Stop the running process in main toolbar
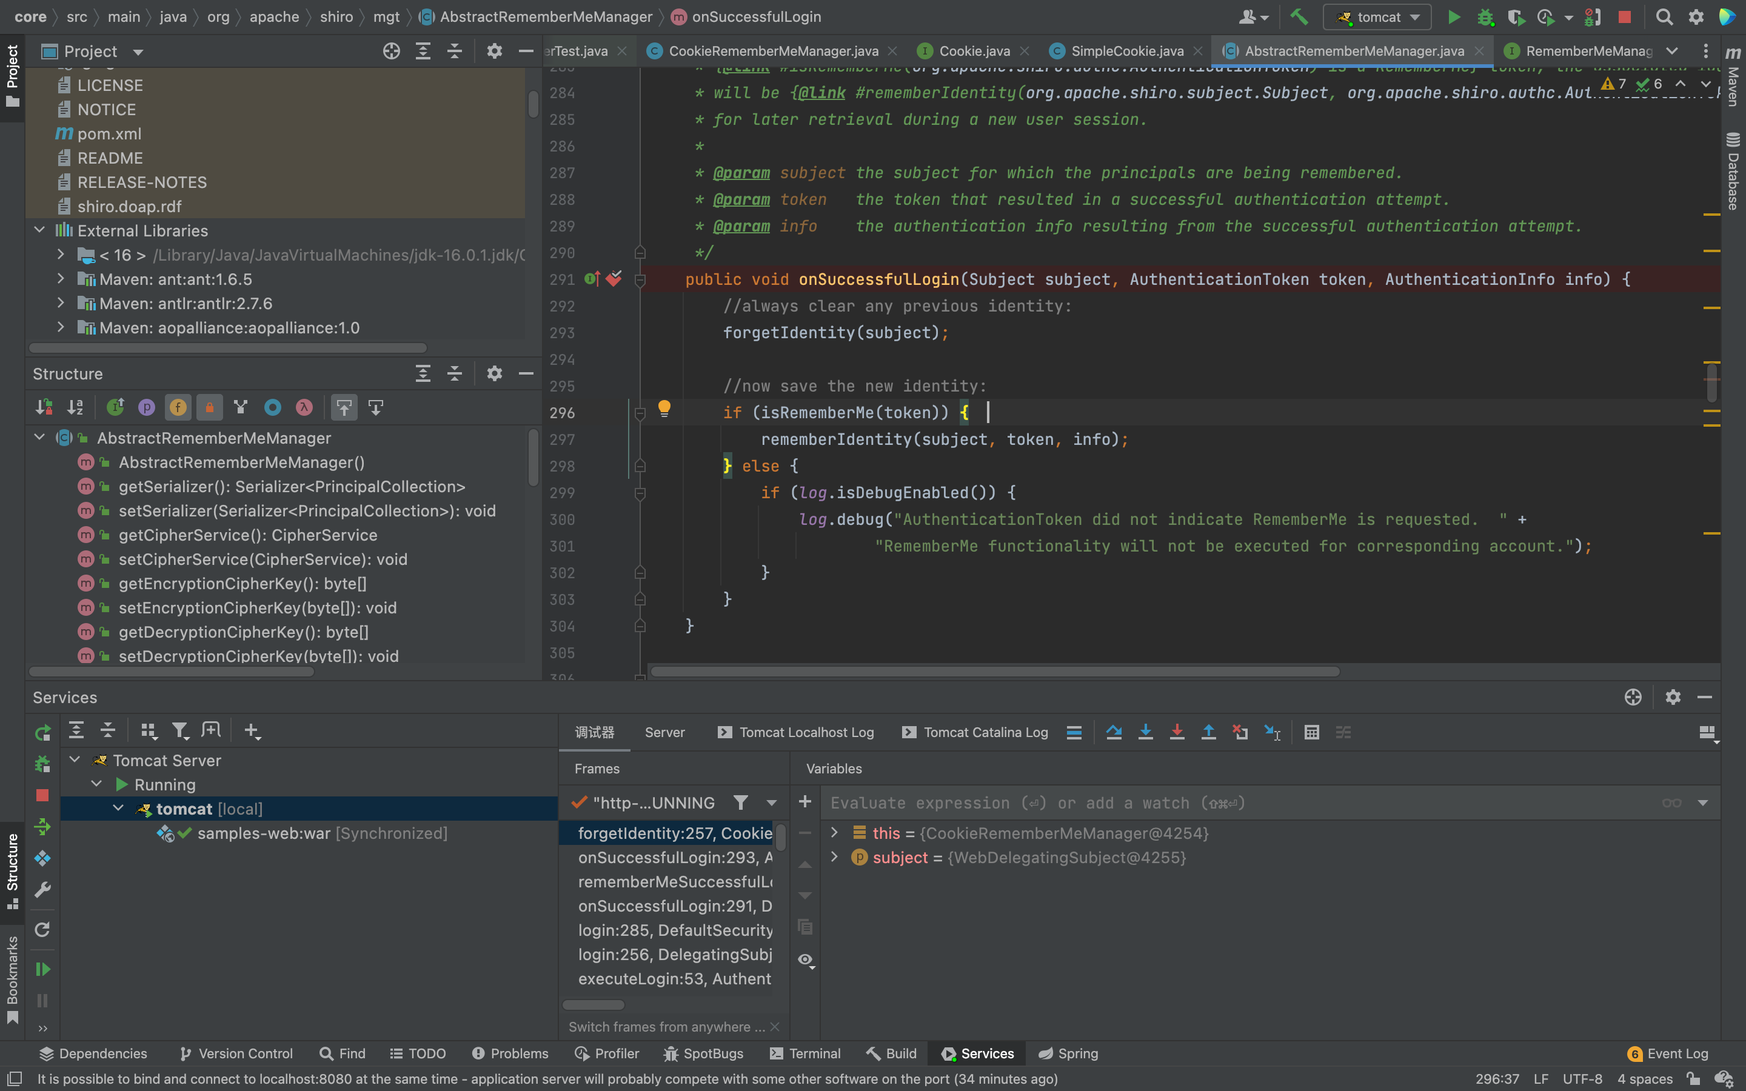Image resolution: width=1746 pixels, height=1091 pixels. point(1624,16)
